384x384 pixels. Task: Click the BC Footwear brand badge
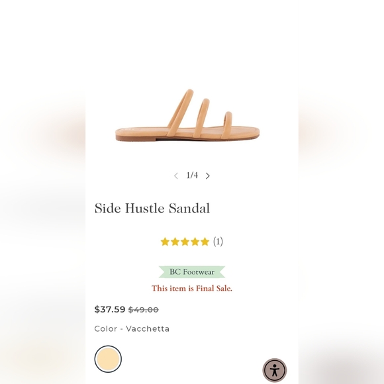[192, 272]
